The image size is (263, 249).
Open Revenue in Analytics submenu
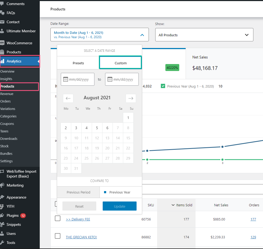pos(7,94)
